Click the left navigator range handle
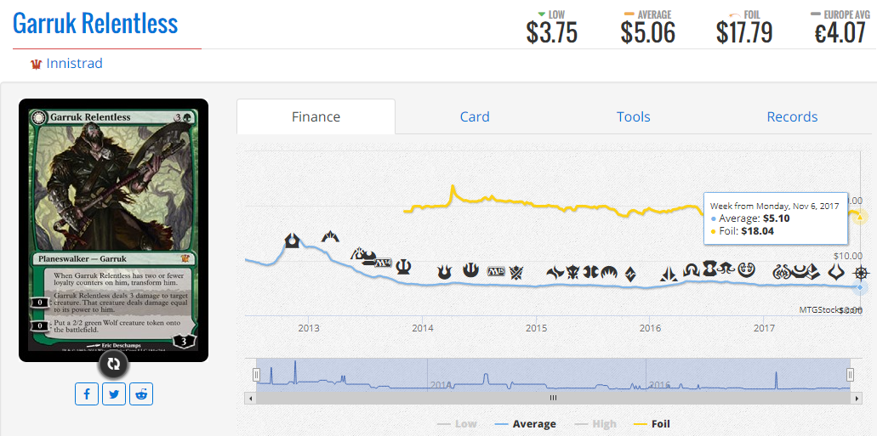This screenshot has height=436, width=877. coord(256,375)
